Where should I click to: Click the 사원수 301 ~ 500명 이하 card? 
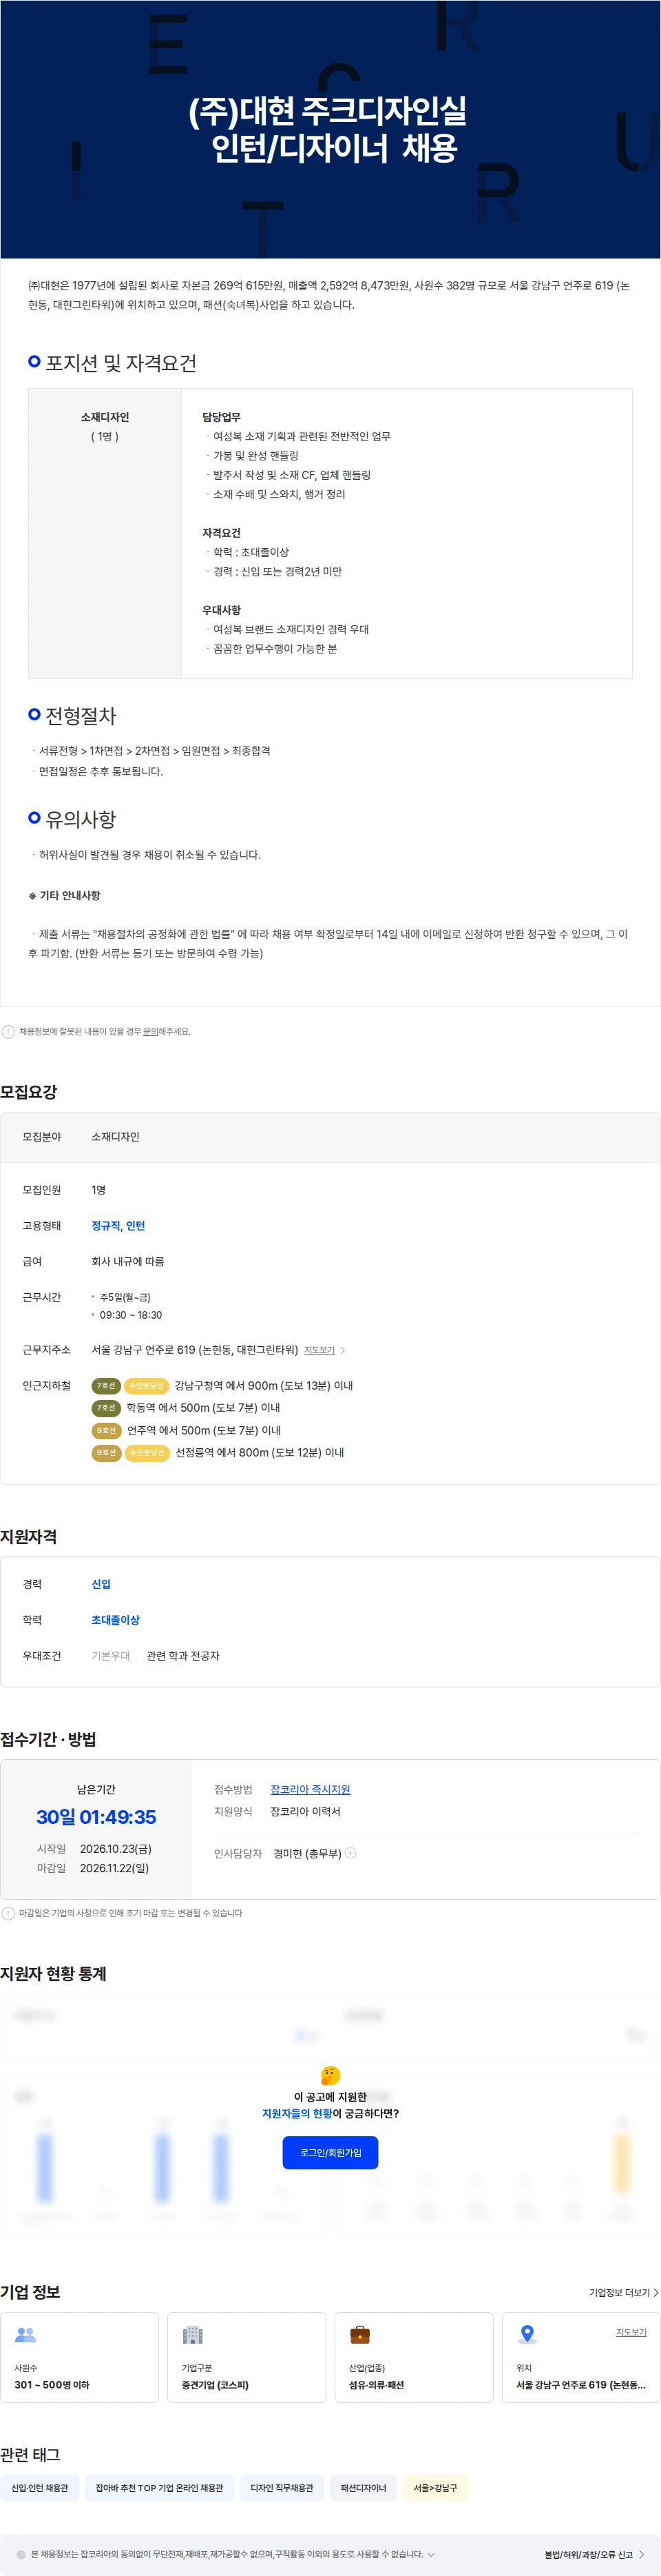pyautogui.click(x=80, y=2356)
